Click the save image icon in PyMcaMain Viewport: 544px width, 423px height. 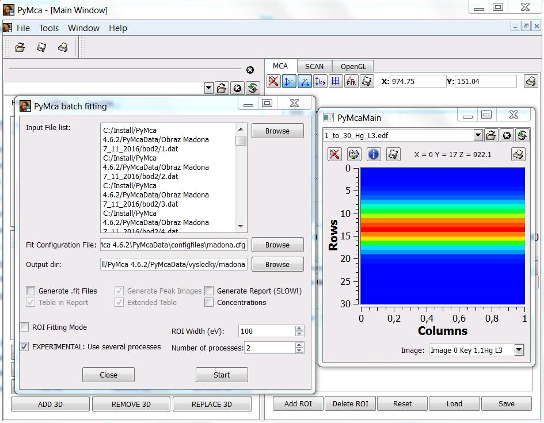[393, 154]
